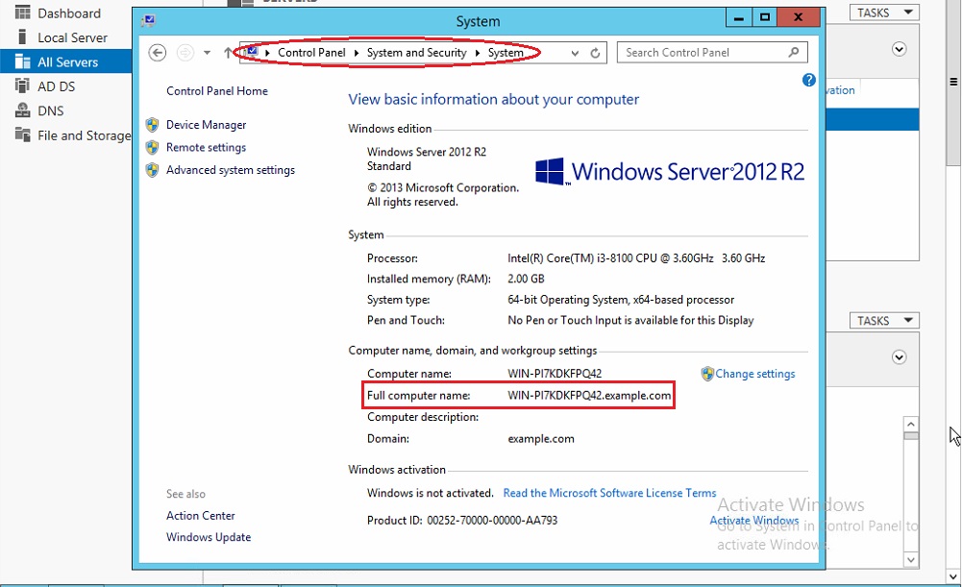
Task: Open Control Panel Home
Action: point(217,90)
